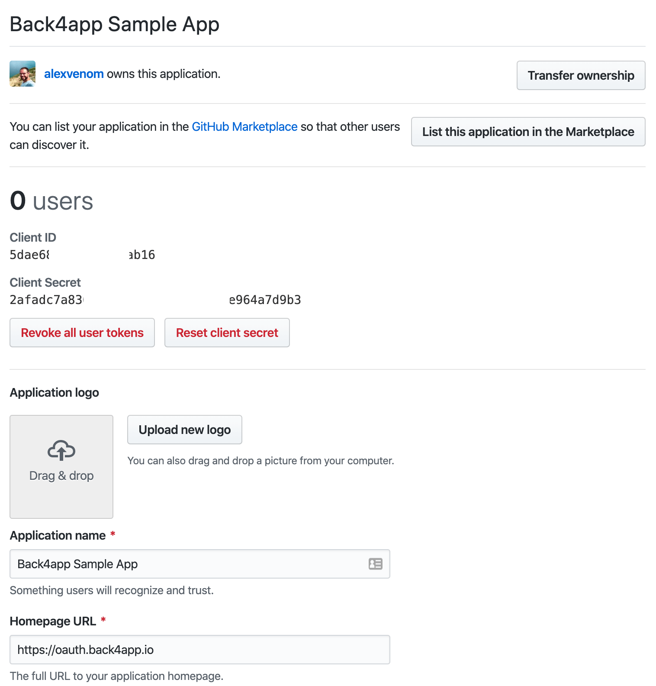Open the GitHub Marketplace link

[244, 126]
